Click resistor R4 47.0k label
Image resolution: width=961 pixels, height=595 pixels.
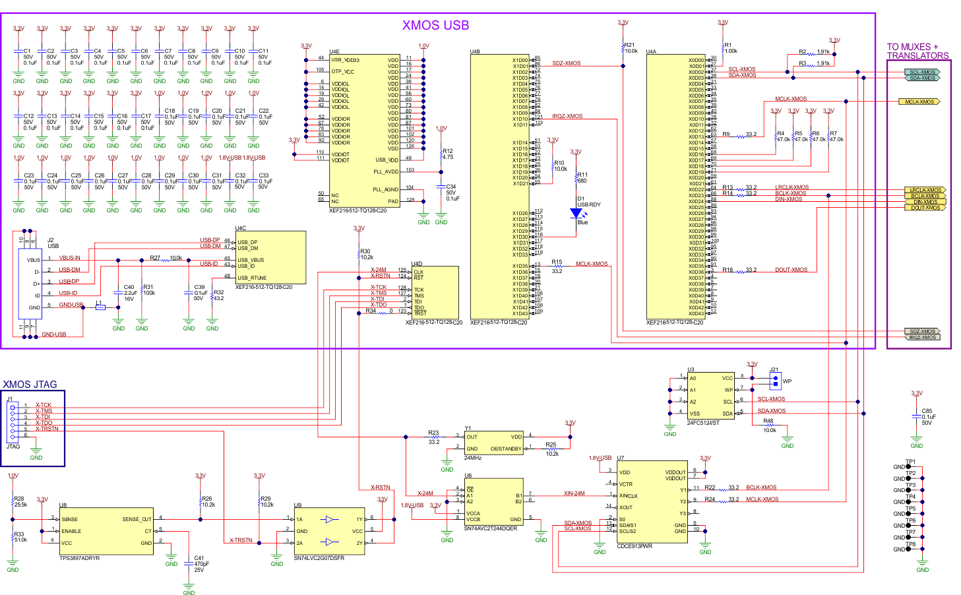coord(783,137)
